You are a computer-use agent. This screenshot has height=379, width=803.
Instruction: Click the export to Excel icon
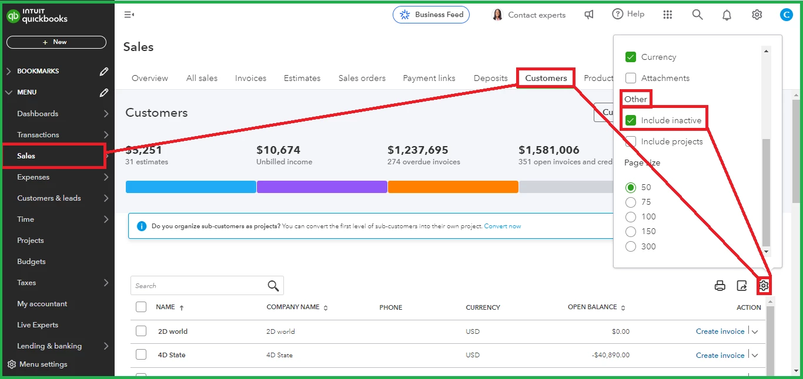(x=742, y=286)
